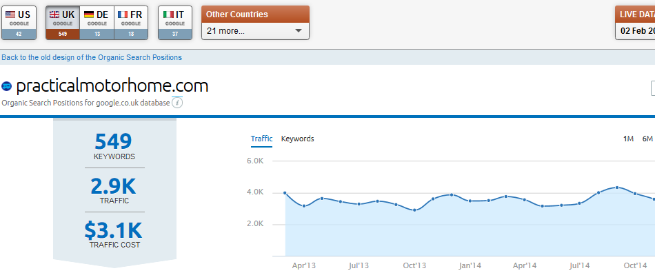Image resolution: width=655 pixels, height=273 pixels.
Task: Click the 549 keywords count
Action: 114,141
